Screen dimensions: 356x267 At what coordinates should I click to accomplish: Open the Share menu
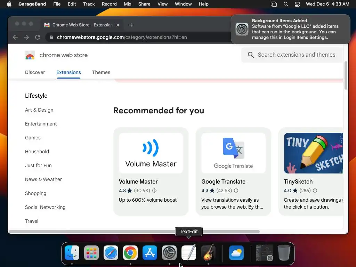pyautogui.click(x=144, y=4)
